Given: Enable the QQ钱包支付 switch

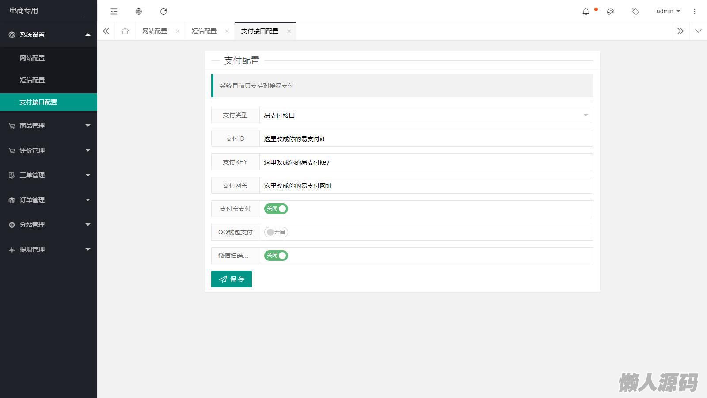Looking at the screenshot, I should pos(276,232).
